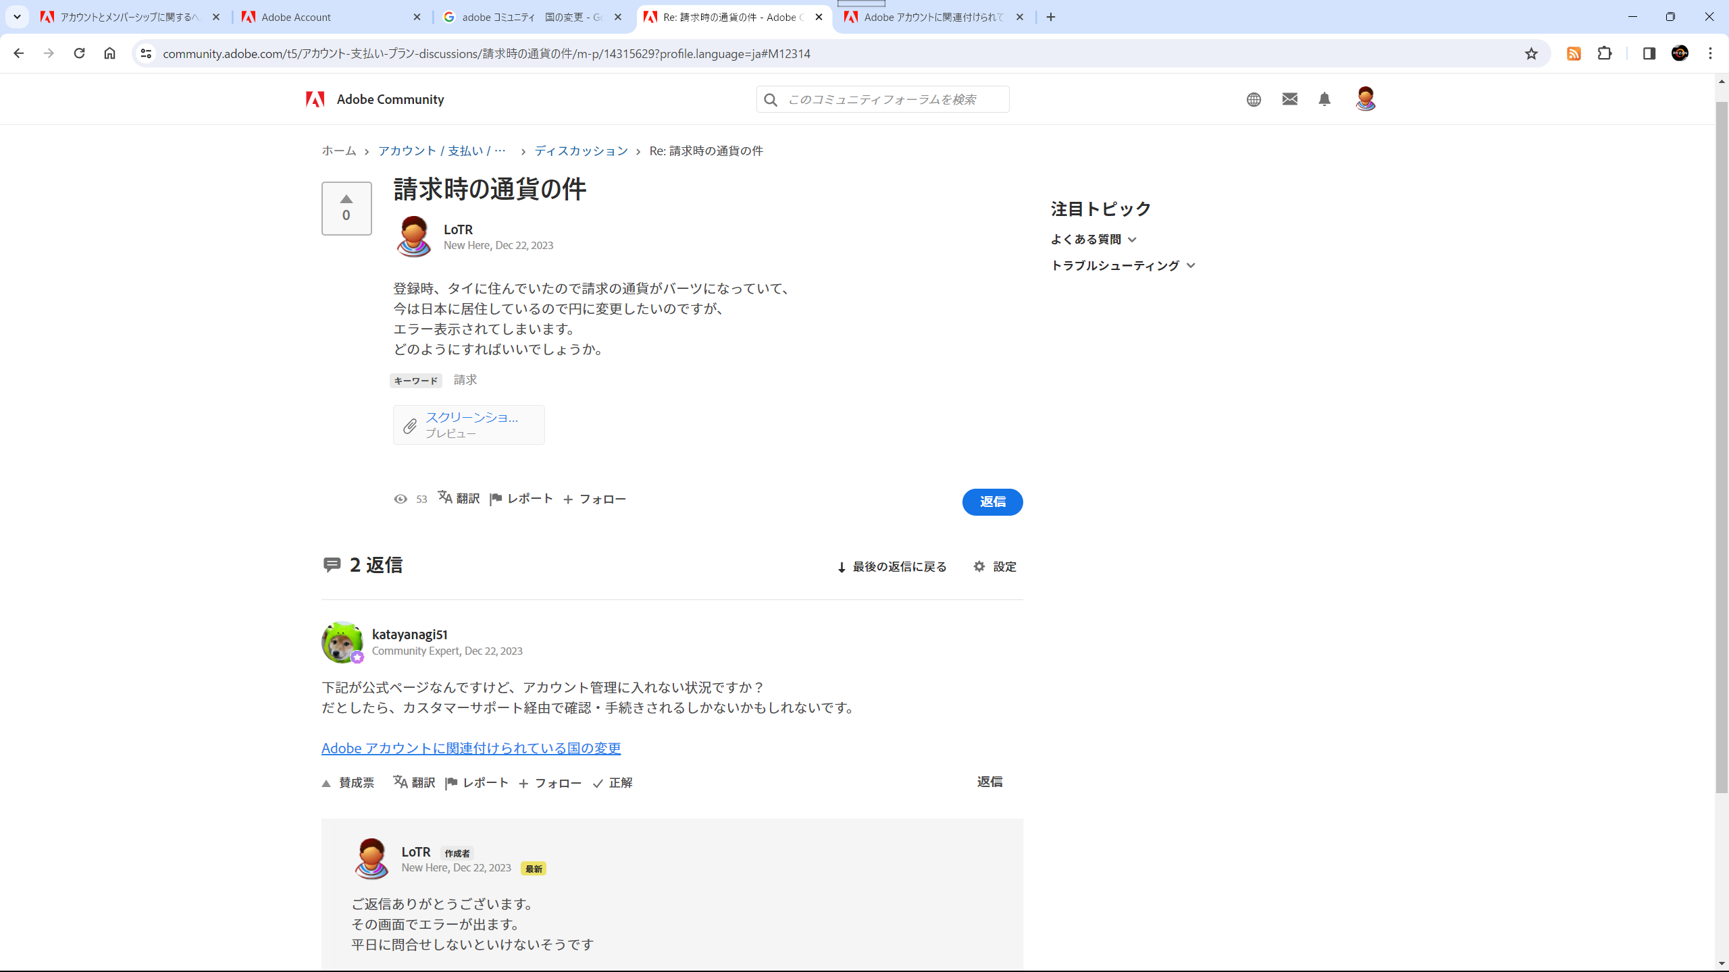
Task: Open the user profile avatar in header
Action: 1365,99
